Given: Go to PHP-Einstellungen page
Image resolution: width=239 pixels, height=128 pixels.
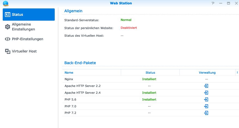Looking at the screenshot, I should [x=27, y=39].
